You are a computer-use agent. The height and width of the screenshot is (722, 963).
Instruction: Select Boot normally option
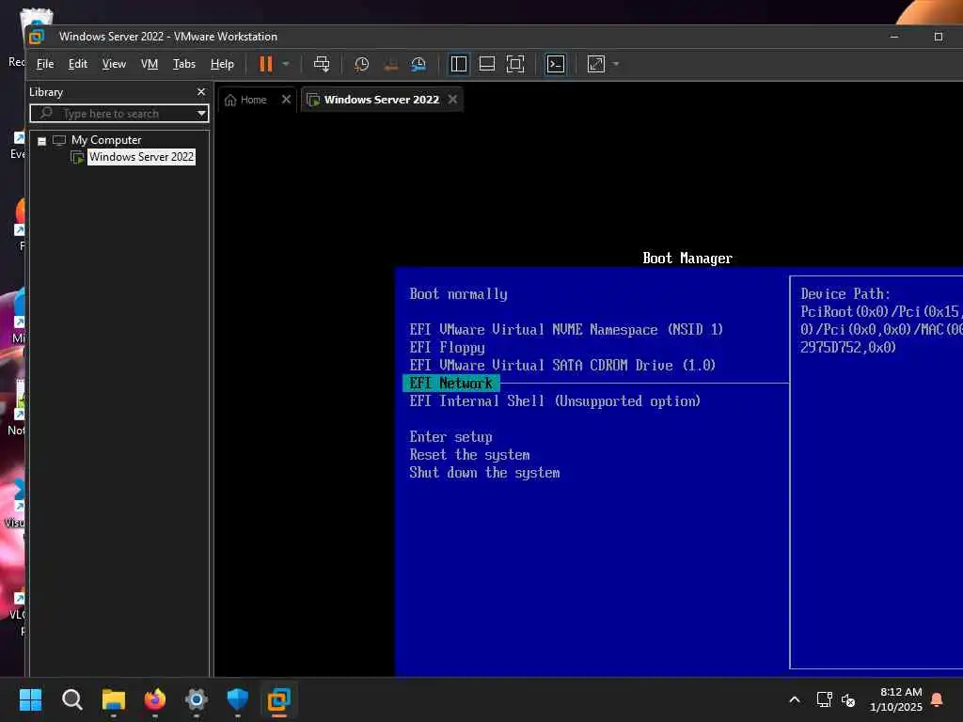(458, 294)
